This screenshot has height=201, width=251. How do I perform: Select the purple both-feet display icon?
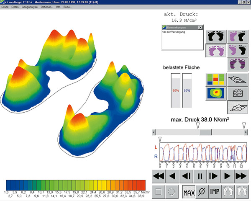tap(216, 51)
